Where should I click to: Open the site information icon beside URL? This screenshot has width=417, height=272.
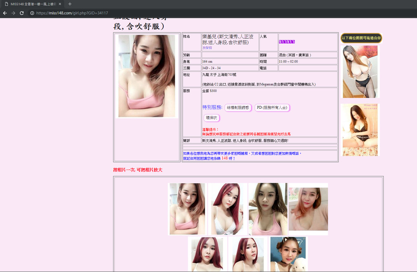click(32, 13)
